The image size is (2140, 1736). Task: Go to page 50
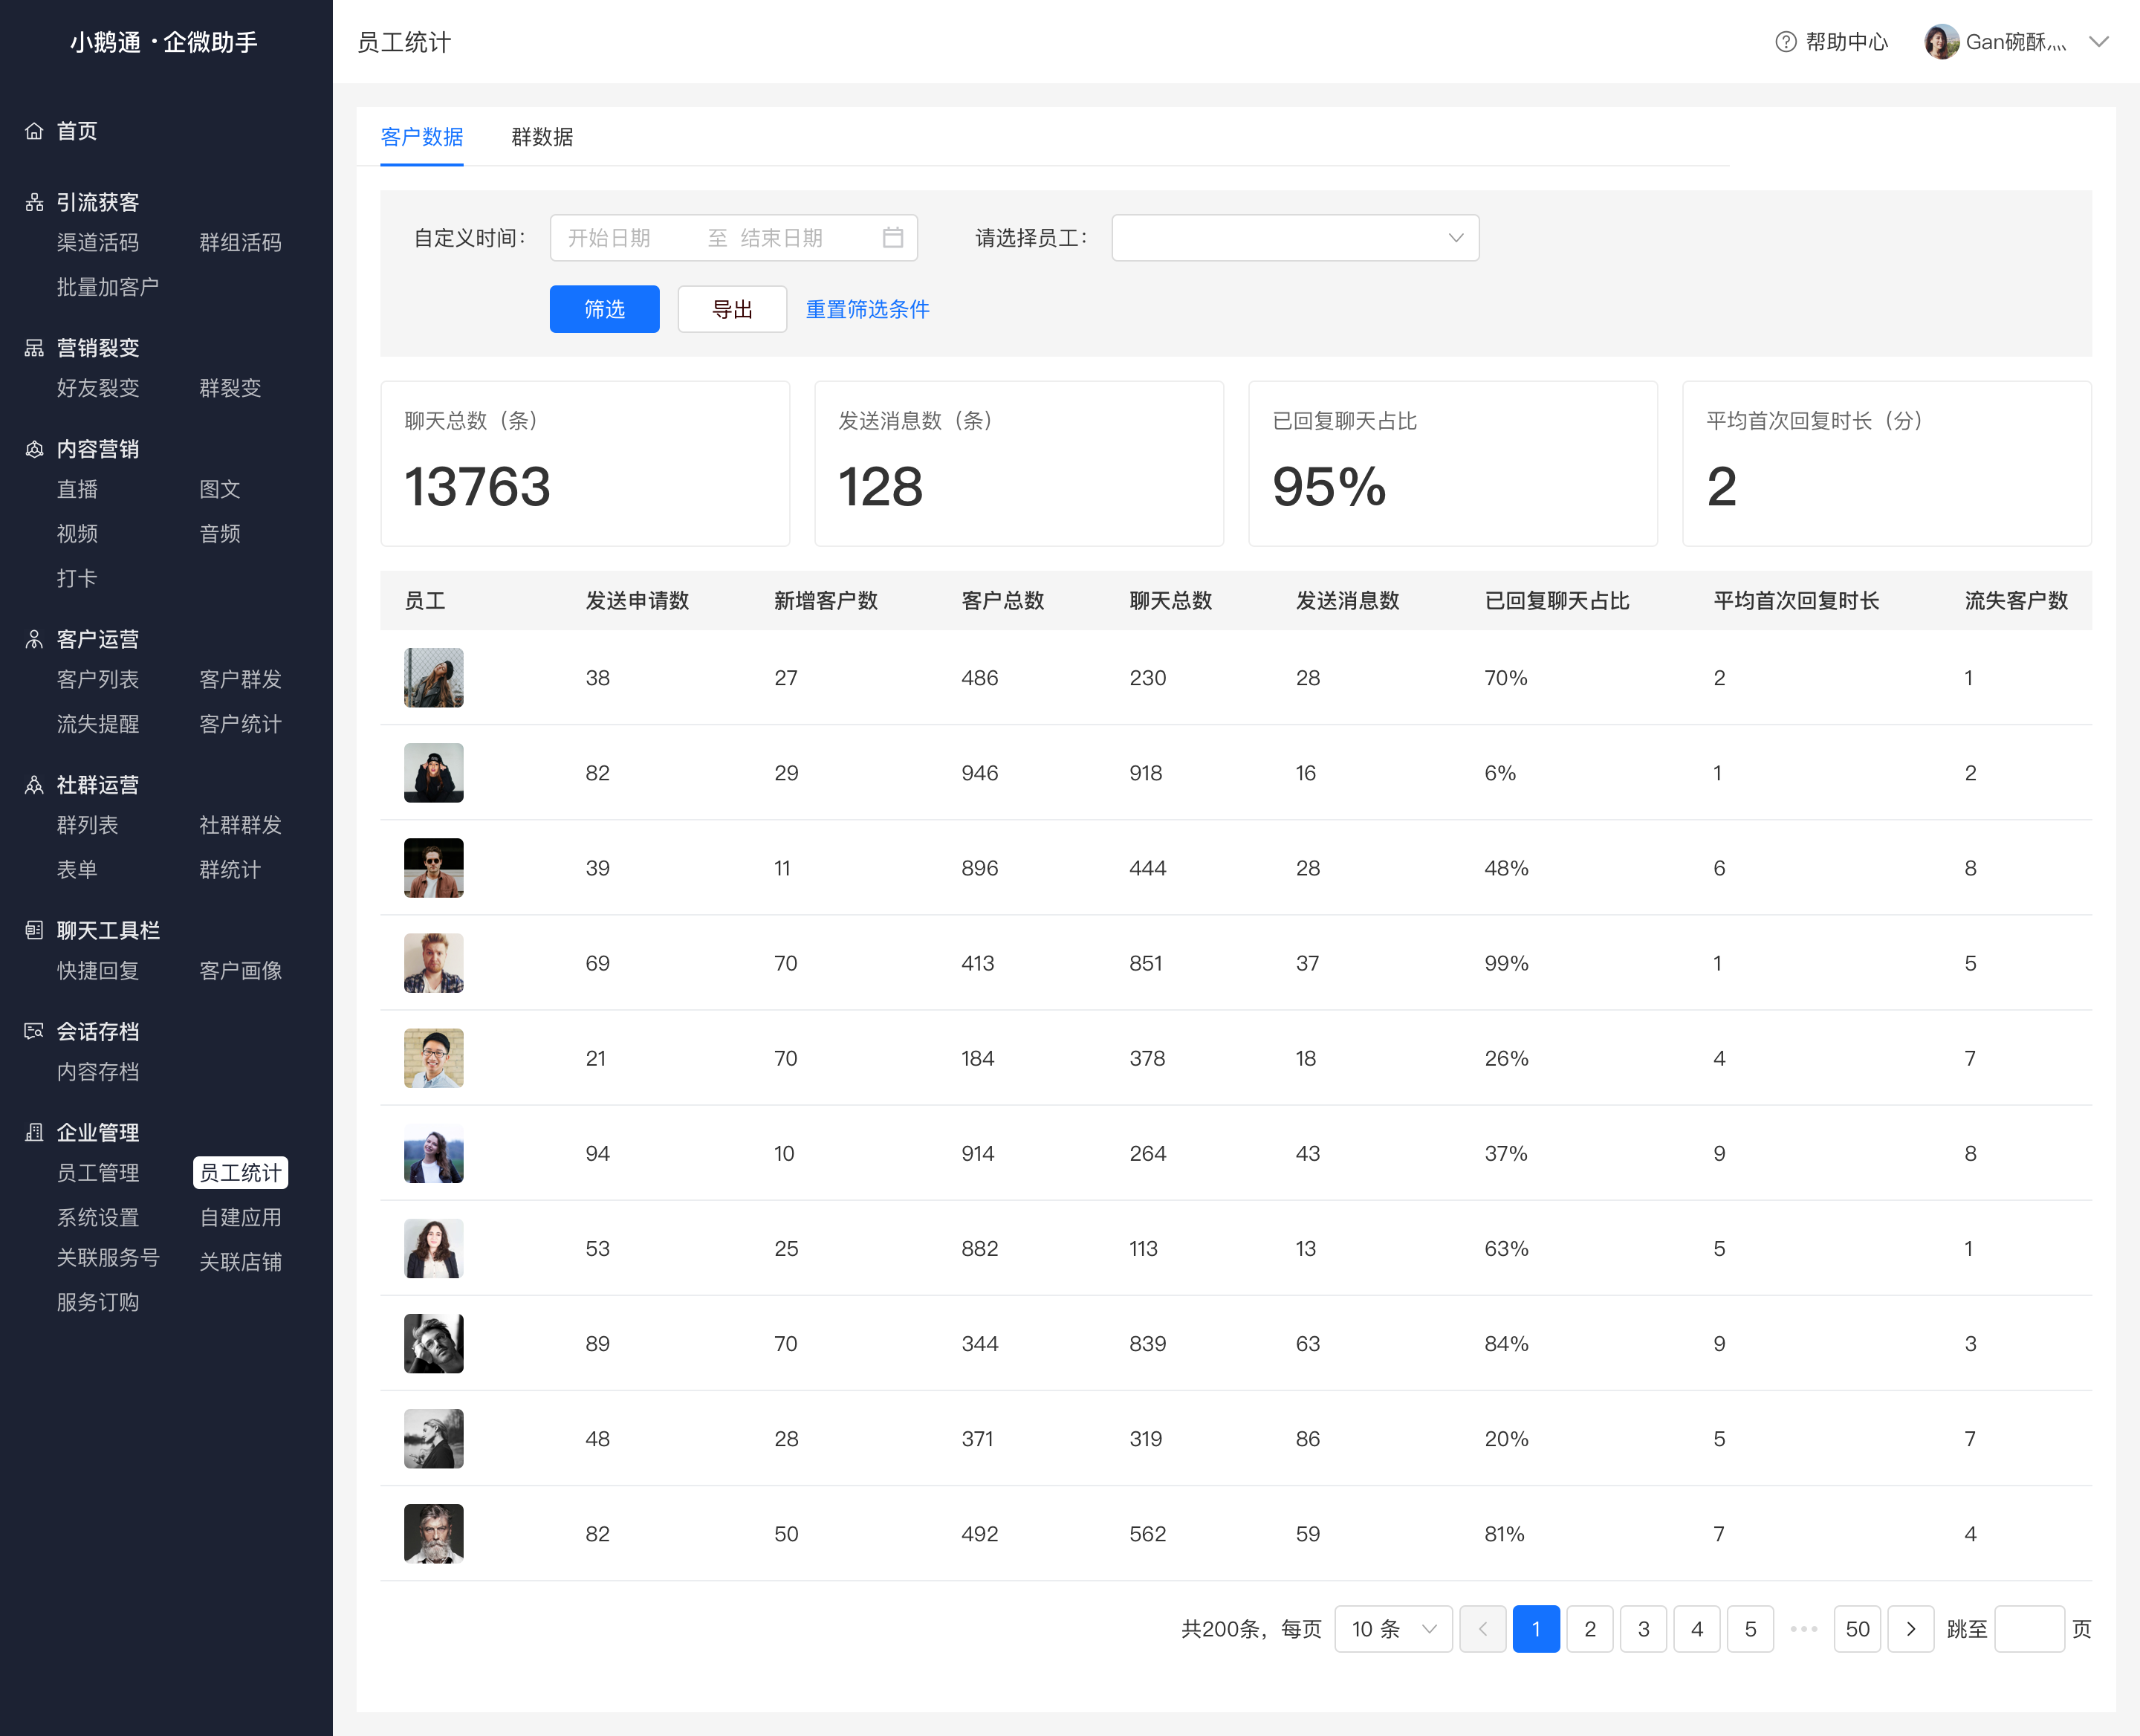click(1857, 1629)
